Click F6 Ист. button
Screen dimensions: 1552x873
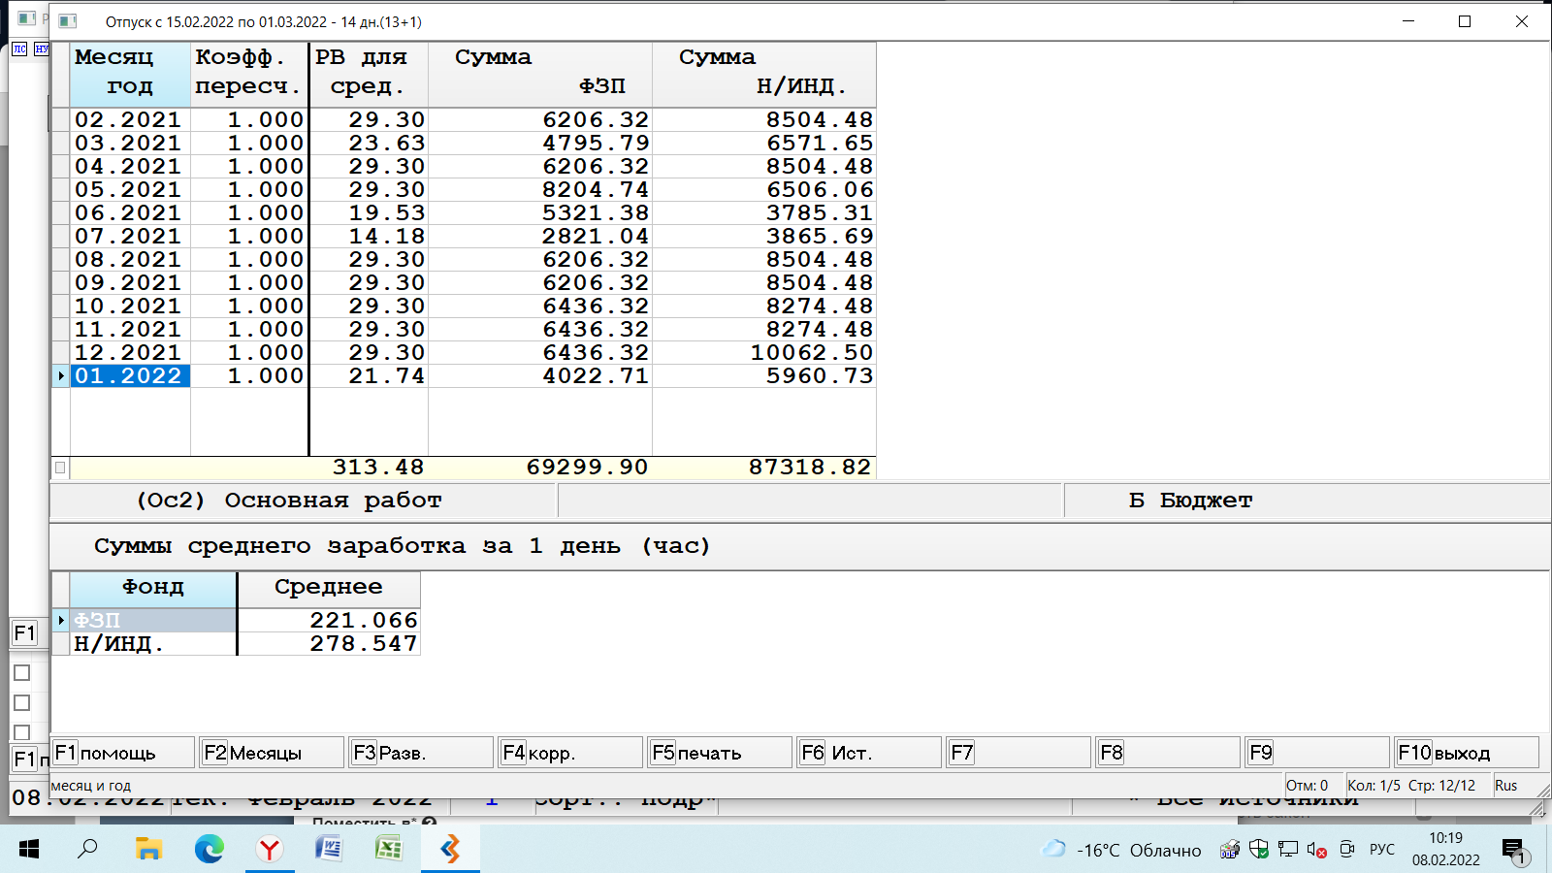point(869,753)
